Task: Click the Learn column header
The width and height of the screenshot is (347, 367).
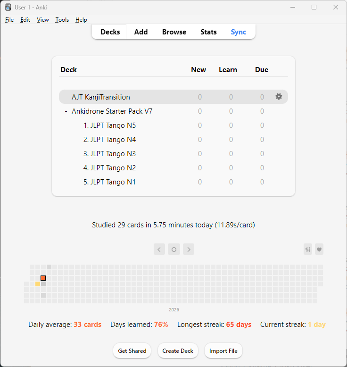Action: point(228,70)
